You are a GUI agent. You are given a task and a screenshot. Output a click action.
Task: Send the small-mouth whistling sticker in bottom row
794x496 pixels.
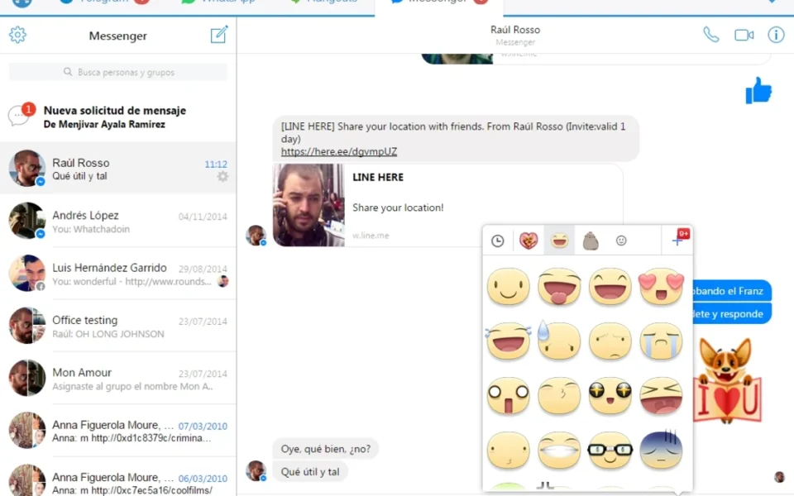pos(509,450)
